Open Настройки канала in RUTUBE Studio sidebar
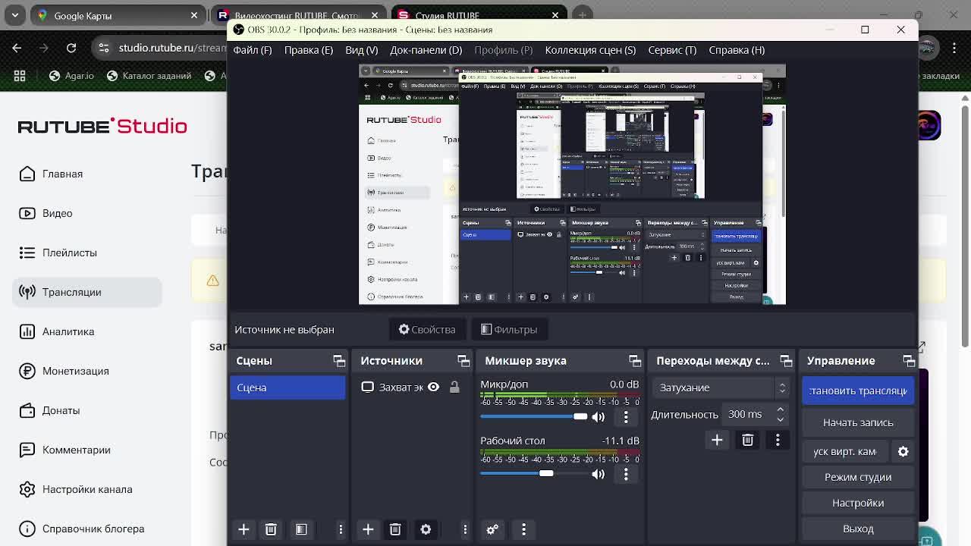This screenshot has height=546, width=971. point(86,489)
